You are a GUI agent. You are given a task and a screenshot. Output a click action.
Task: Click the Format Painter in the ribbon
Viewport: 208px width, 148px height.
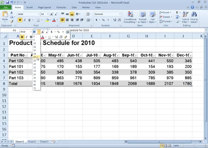click(x=12, y=21)
